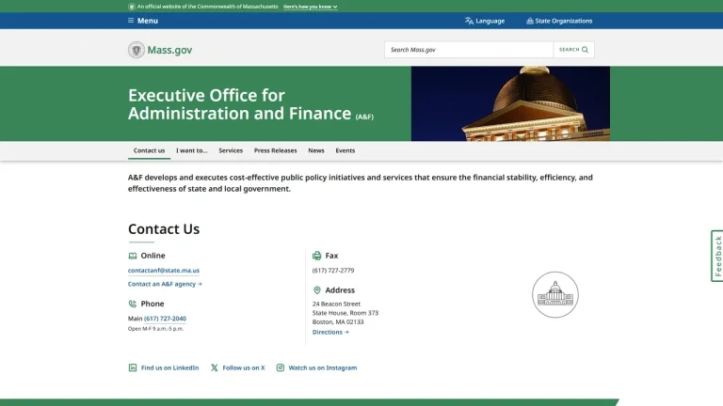Open Contact an A&F agency link
The width and height of the screenshot is (723, 406).
(x=165, y=284)
